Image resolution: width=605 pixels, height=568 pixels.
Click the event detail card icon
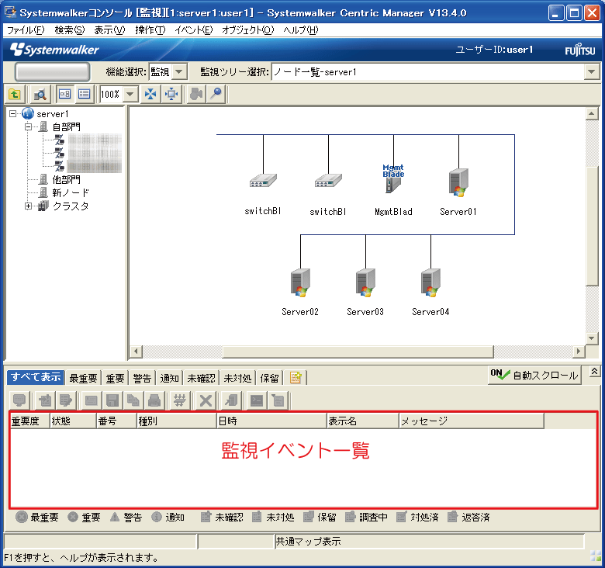(91, 400)
